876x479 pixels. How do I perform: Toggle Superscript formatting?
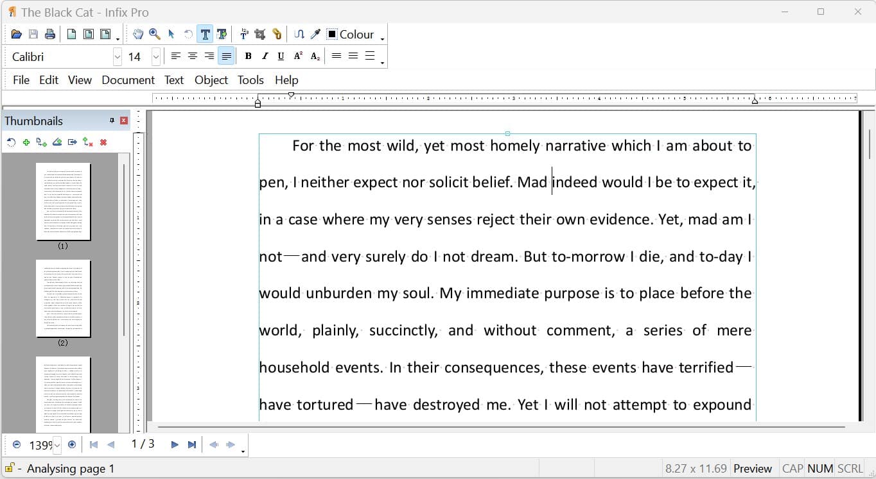pos(298,56)
